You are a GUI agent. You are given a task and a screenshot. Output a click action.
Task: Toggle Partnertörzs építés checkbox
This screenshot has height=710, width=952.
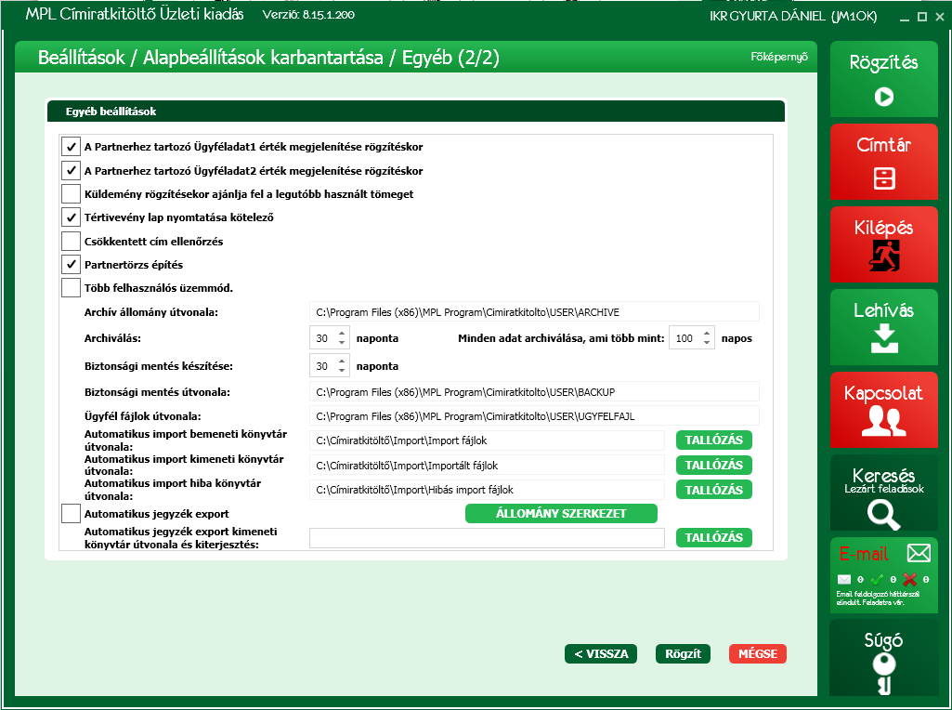[x=71, y=264]
